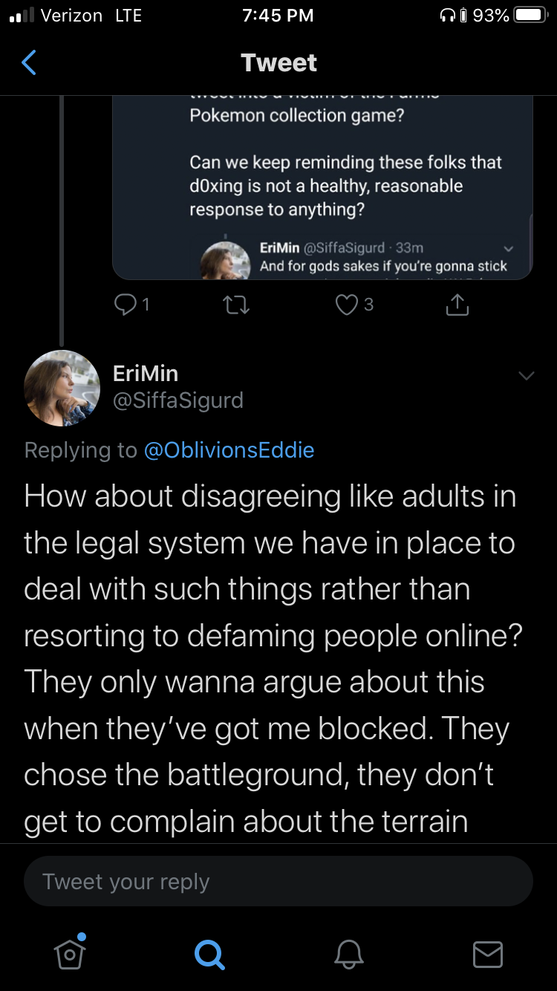
Task: Tap the Tweet your reply field
Action: (x=278, y=882)
